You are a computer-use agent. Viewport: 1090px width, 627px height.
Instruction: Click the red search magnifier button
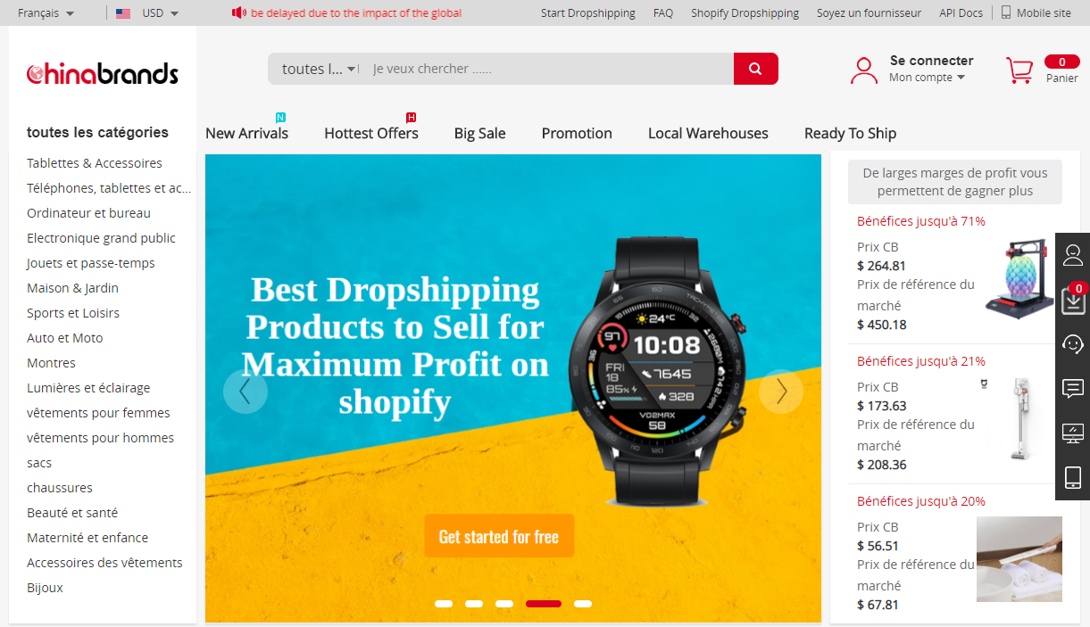pyautogui.click(x=755, y=69)
